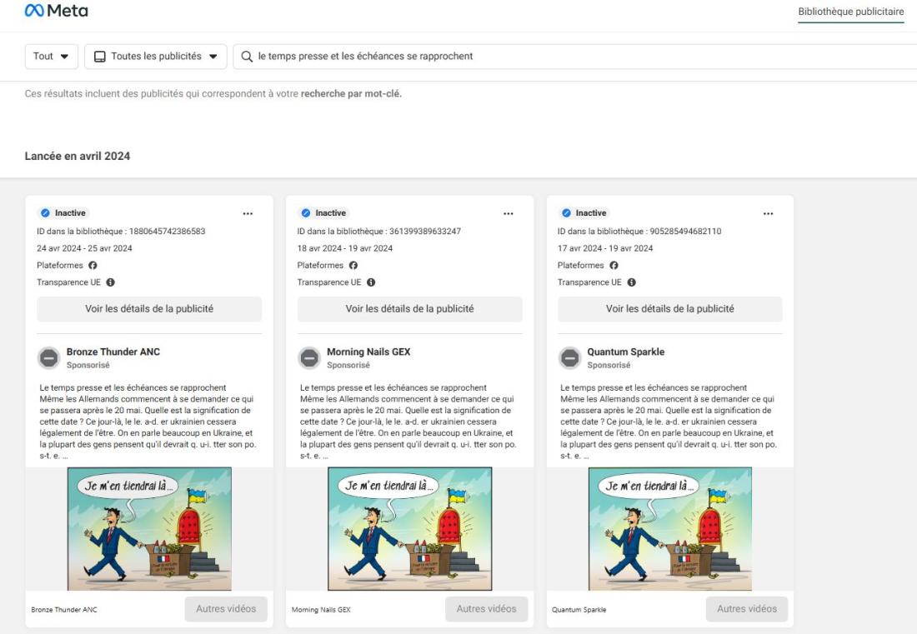Screen dimensions: 917x634
Task: Click ad body text in Morning Nails GEX card
Action: (408, 422)
